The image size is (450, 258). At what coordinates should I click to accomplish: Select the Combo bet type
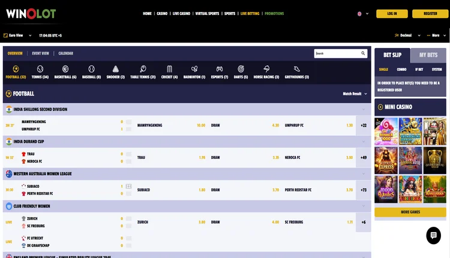click(x=401, y=70)
